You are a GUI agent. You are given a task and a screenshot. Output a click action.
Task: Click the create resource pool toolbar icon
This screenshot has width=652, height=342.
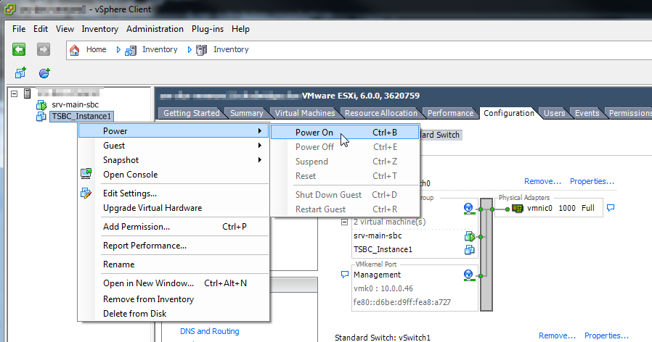coord(44,73)
